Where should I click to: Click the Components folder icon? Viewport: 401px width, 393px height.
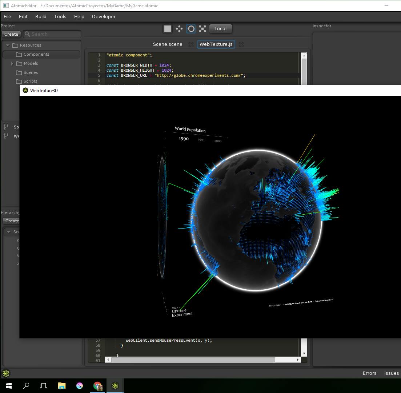coord(19,55)
